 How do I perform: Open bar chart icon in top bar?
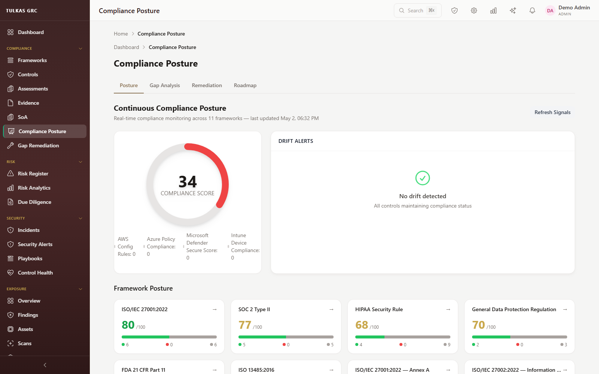click(x=493, y=10)
